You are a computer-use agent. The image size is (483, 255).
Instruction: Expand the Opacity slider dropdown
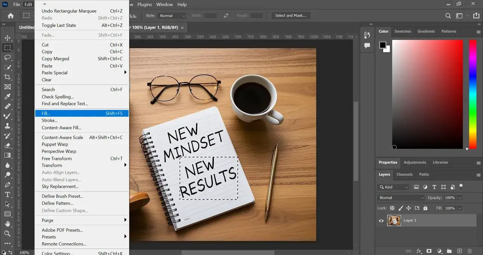click(x=459, y=198)
